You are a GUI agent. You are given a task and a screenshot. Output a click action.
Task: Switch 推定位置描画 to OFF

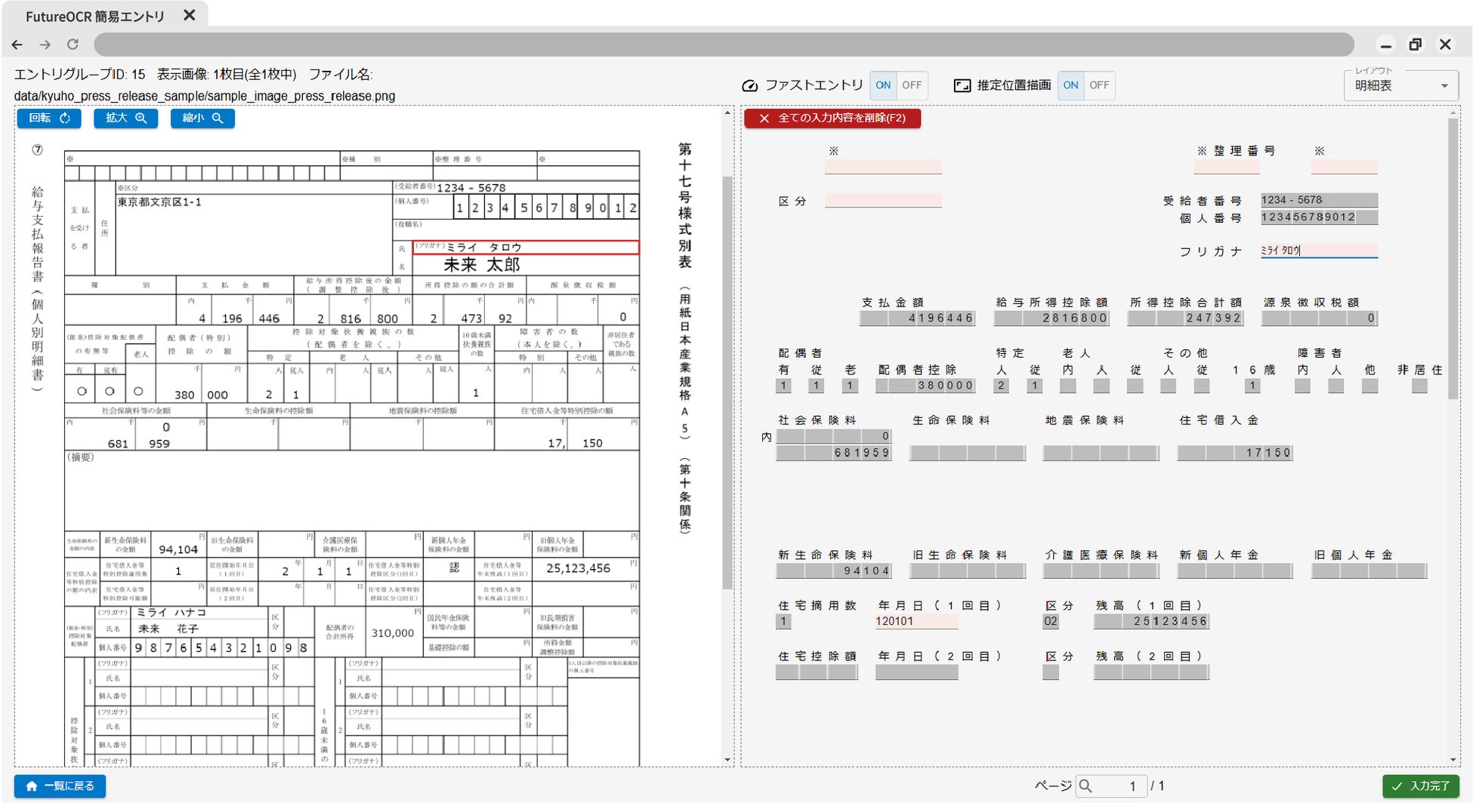tap(1099, 85)
